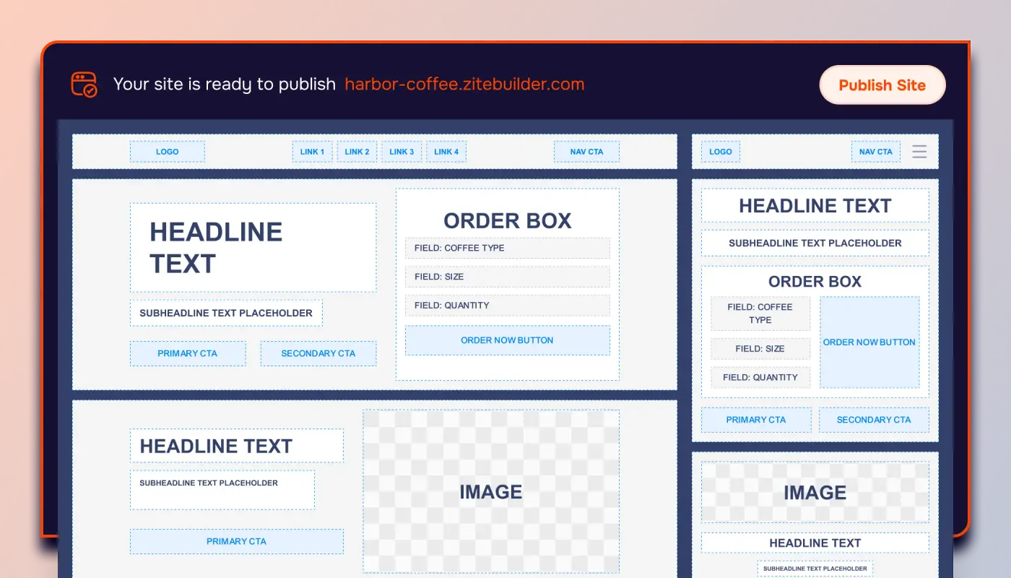Select the LOGO placeholder in mobile preview
Screen dimensions: 1011x578
tap(721, 152)
